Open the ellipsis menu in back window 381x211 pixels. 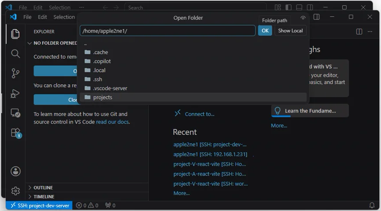pos(82,8)
